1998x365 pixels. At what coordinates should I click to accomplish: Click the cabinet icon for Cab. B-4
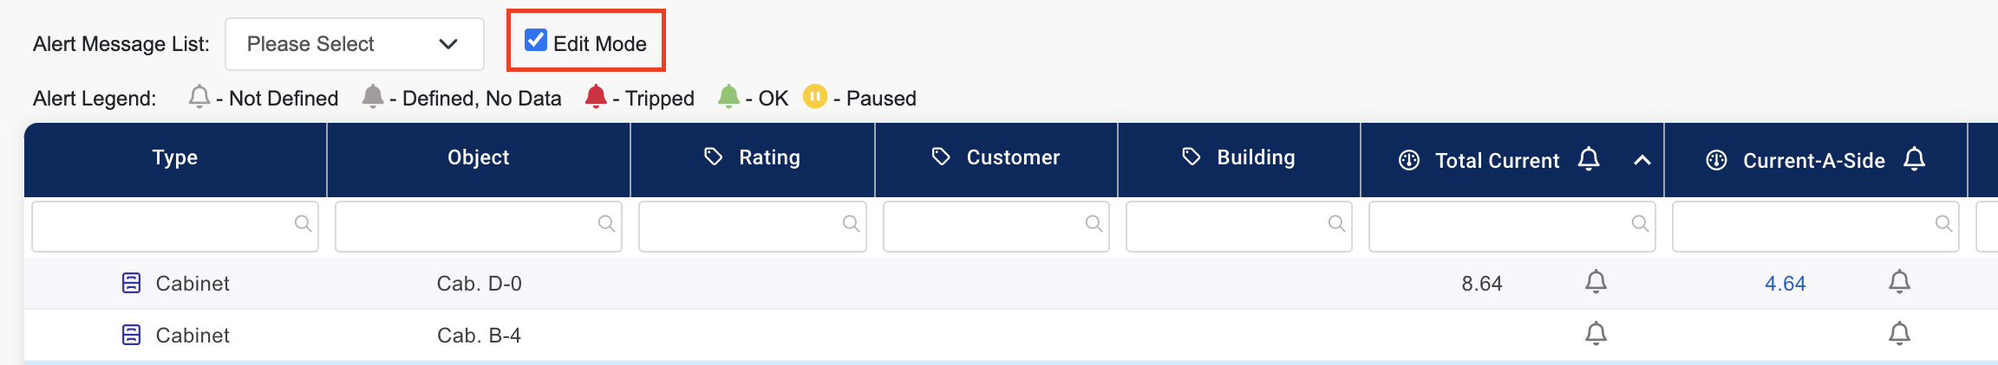click(131, 335)
